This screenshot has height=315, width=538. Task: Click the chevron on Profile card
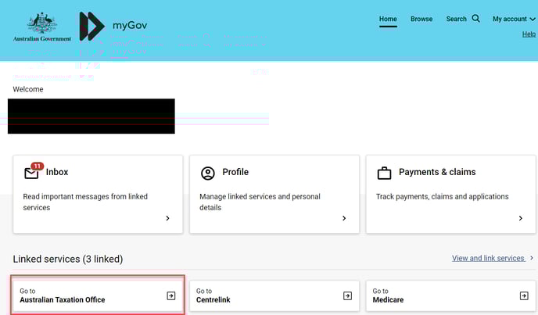pos(344,218)
